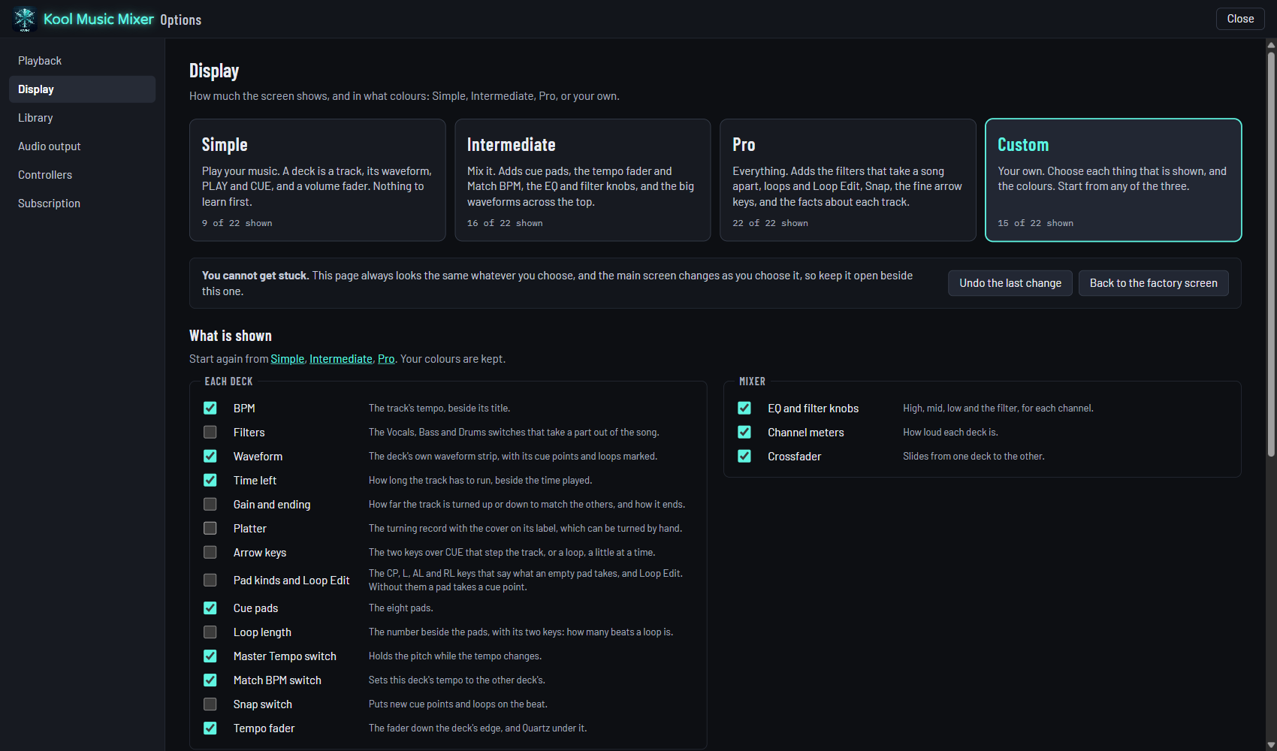Start again from the Simple link
1277x751 pixels.
(288, 359)
